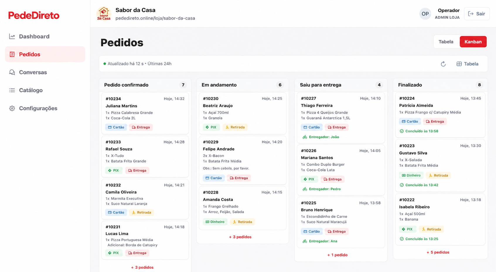Open Configurações menu item
496x272 pixels.
(45, 108)
